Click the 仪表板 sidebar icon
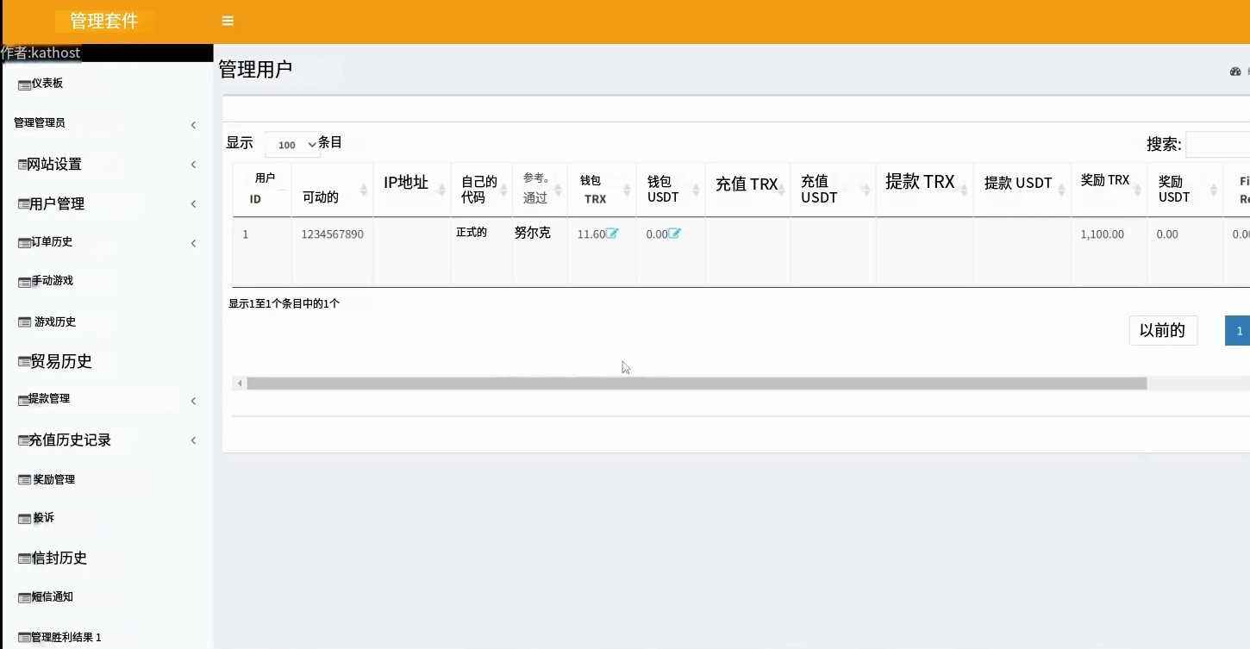Screen dimensions: 1250x649 coord(24,84)
